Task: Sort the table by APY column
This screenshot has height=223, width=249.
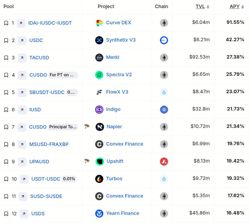Action: [237, 7]
